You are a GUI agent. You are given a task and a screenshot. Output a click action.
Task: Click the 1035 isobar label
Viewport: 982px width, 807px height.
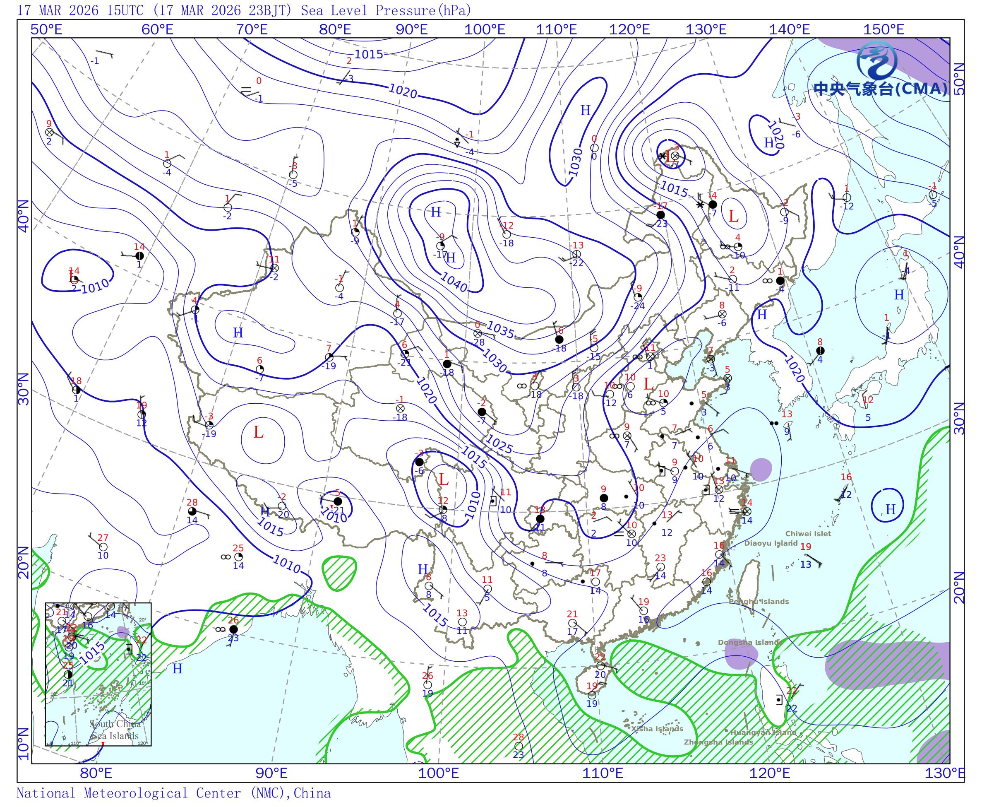(x=501, y=329)
